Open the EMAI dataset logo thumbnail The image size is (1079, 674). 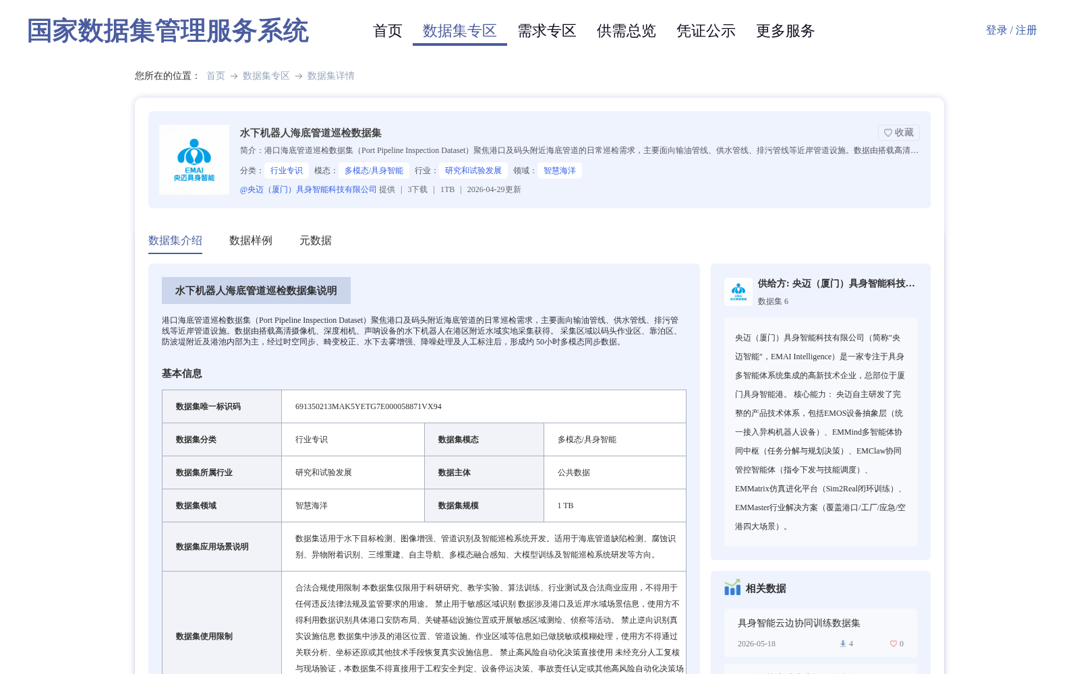pos(194,160)
